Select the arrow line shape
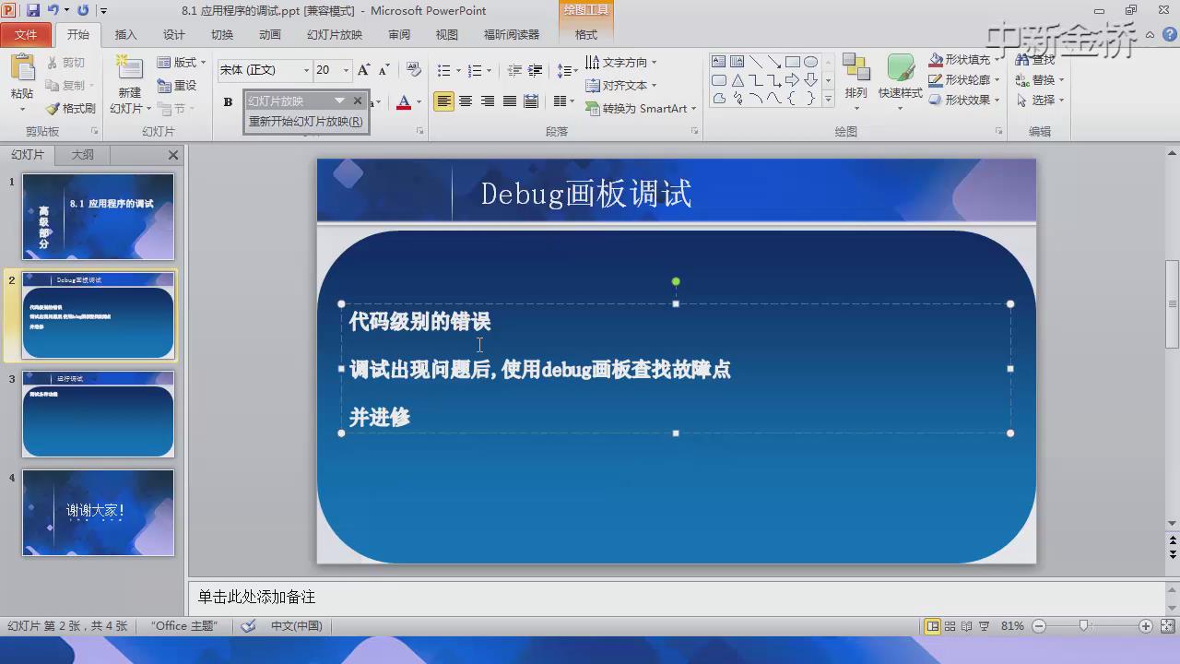Viewport: 1180px width, 664px height. [x=774, y=62]
